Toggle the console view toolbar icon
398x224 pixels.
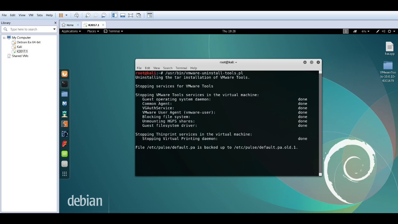[x=150, y=15]
